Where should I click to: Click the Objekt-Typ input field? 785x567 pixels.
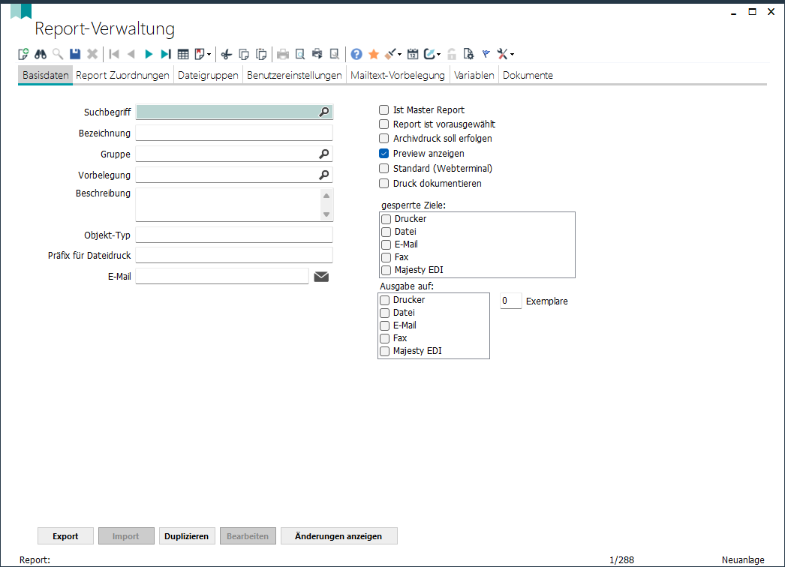click(234, 235)
